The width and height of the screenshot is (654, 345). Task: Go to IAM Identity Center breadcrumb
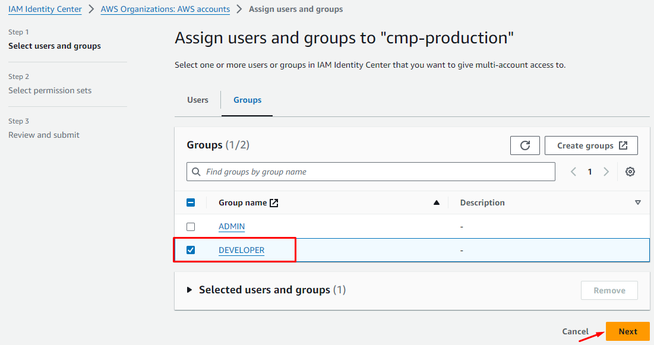coord(45,9)
